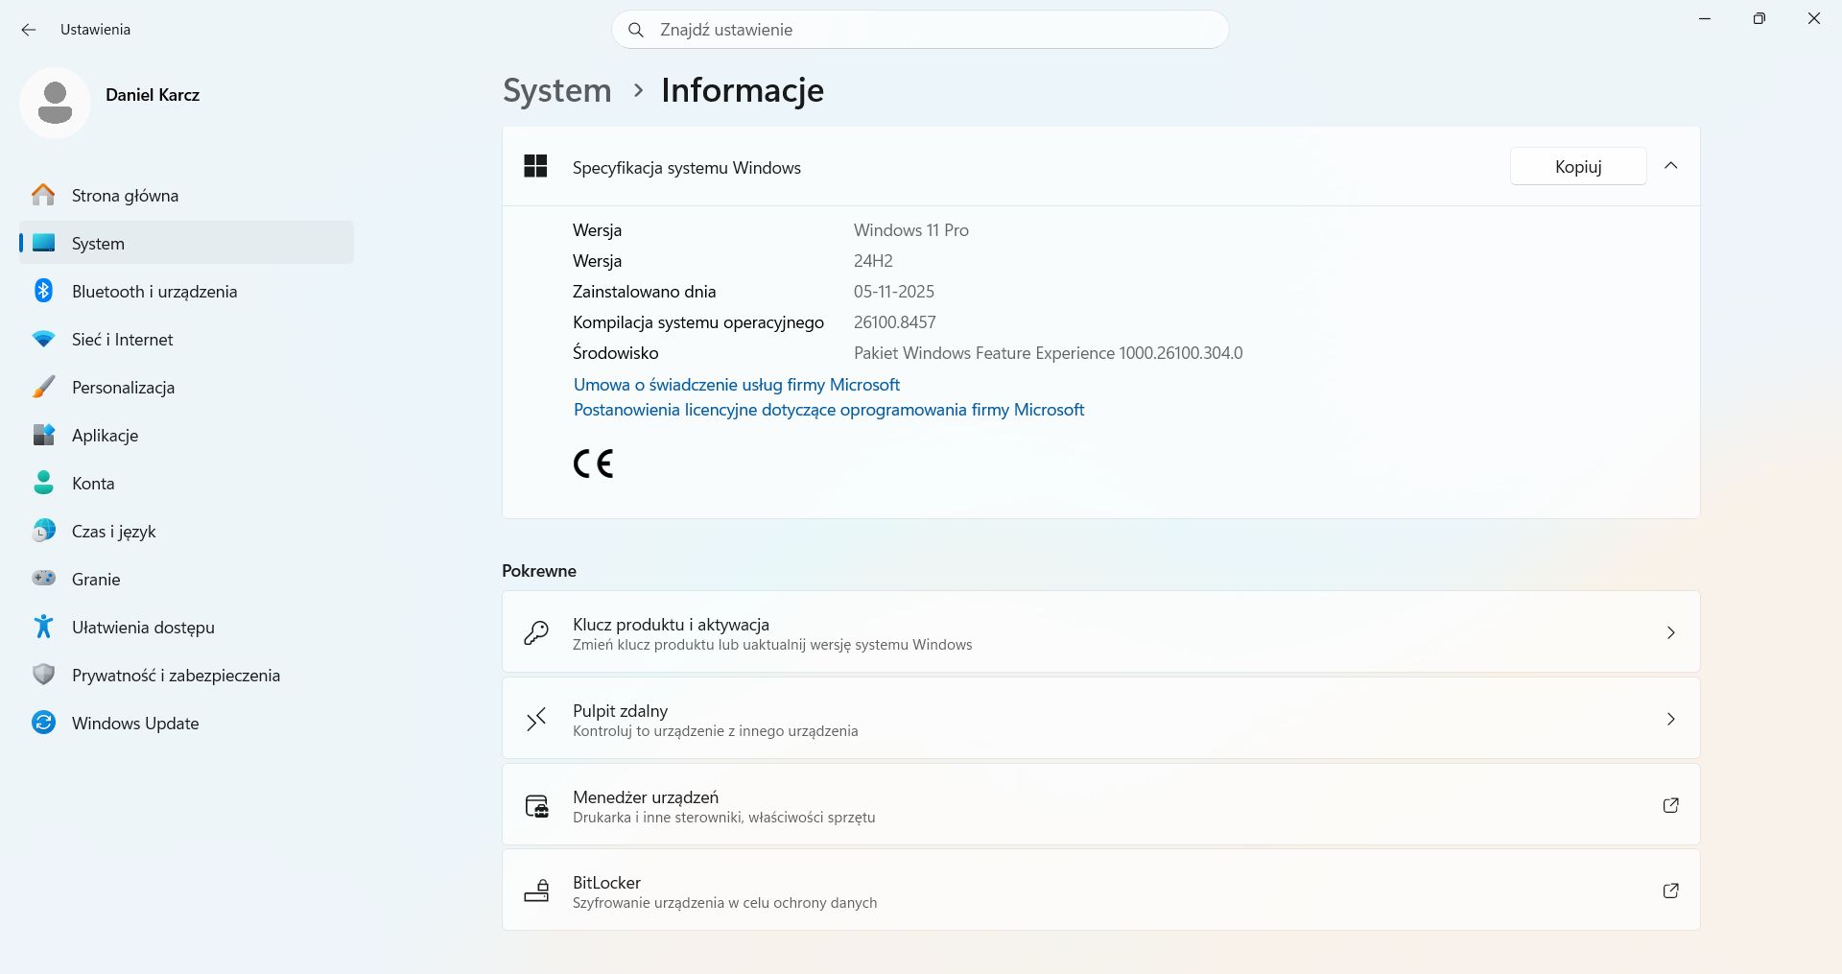This screenshot has height=974, width=1842.
Task: Navigate to Personalizacja settings
Action: 186,387
